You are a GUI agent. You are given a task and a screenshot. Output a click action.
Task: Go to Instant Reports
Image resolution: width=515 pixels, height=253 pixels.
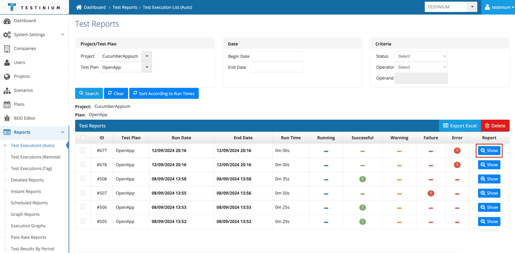click(26, 191)
